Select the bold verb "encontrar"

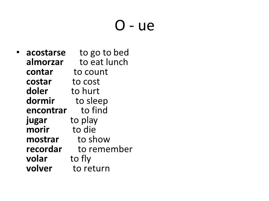point(47,111)
